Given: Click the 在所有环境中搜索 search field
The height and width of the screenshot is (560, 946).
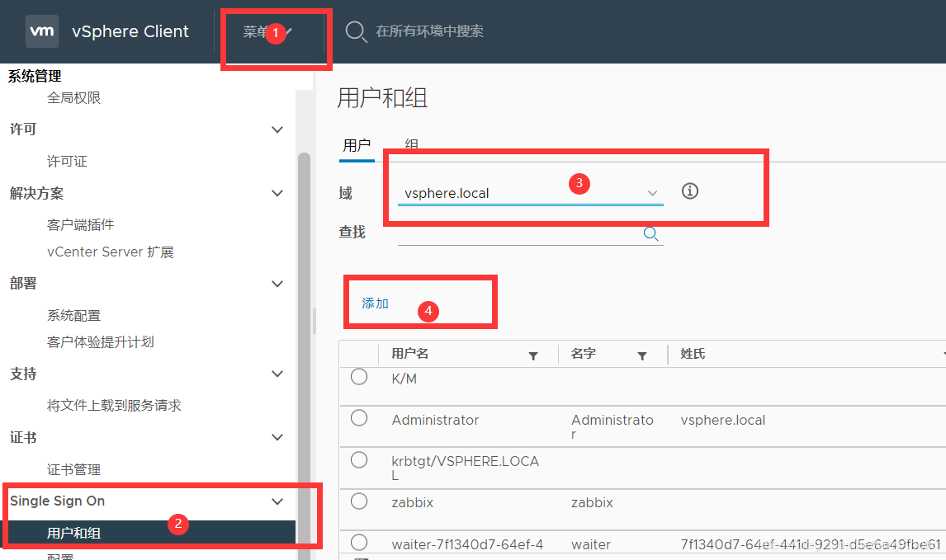Looking at the screenshot, I should pos(429,31).
